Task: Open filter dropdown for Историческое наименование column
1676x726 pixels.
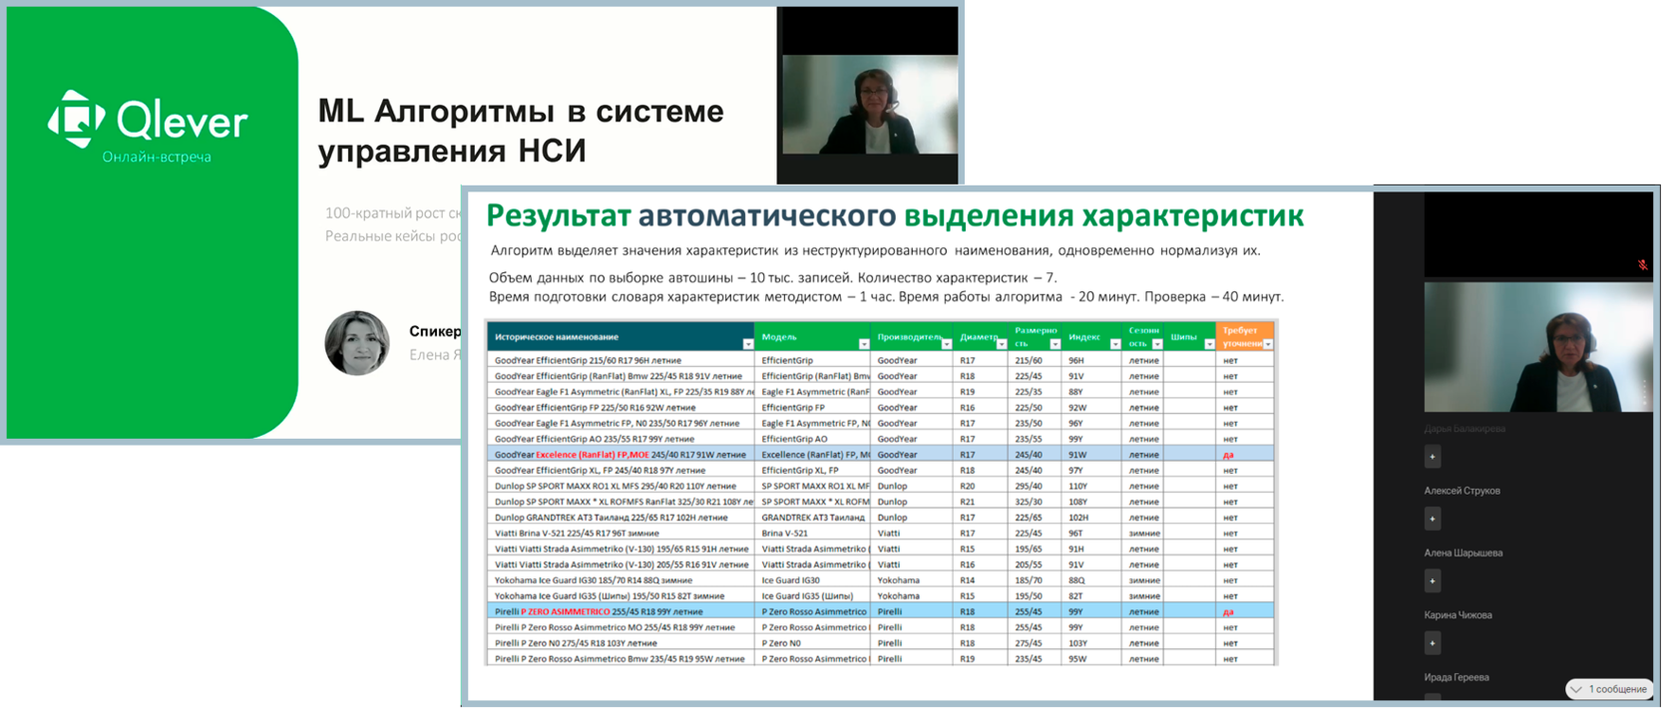Action: point(748,344)
